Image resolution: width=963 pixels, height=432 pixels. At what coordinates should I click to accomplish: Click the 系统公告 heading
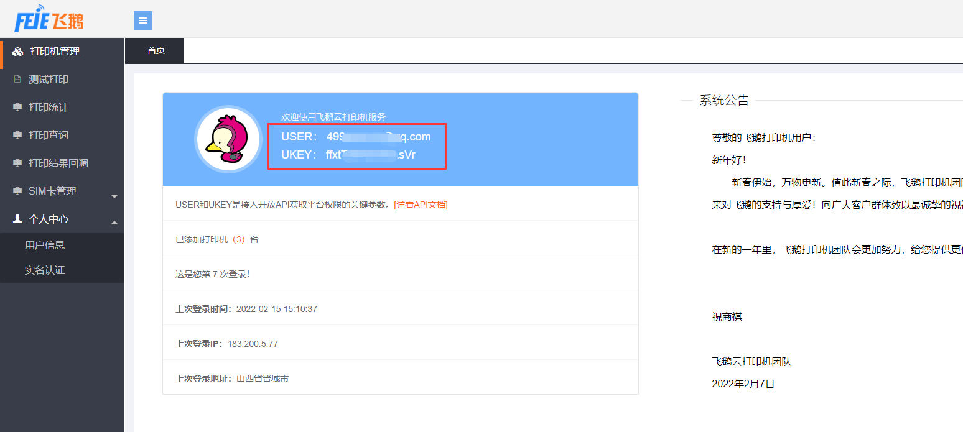(x=724, y=100)
